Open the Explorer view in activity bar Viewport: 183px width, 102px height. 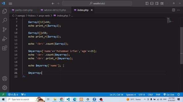[5, 11]
